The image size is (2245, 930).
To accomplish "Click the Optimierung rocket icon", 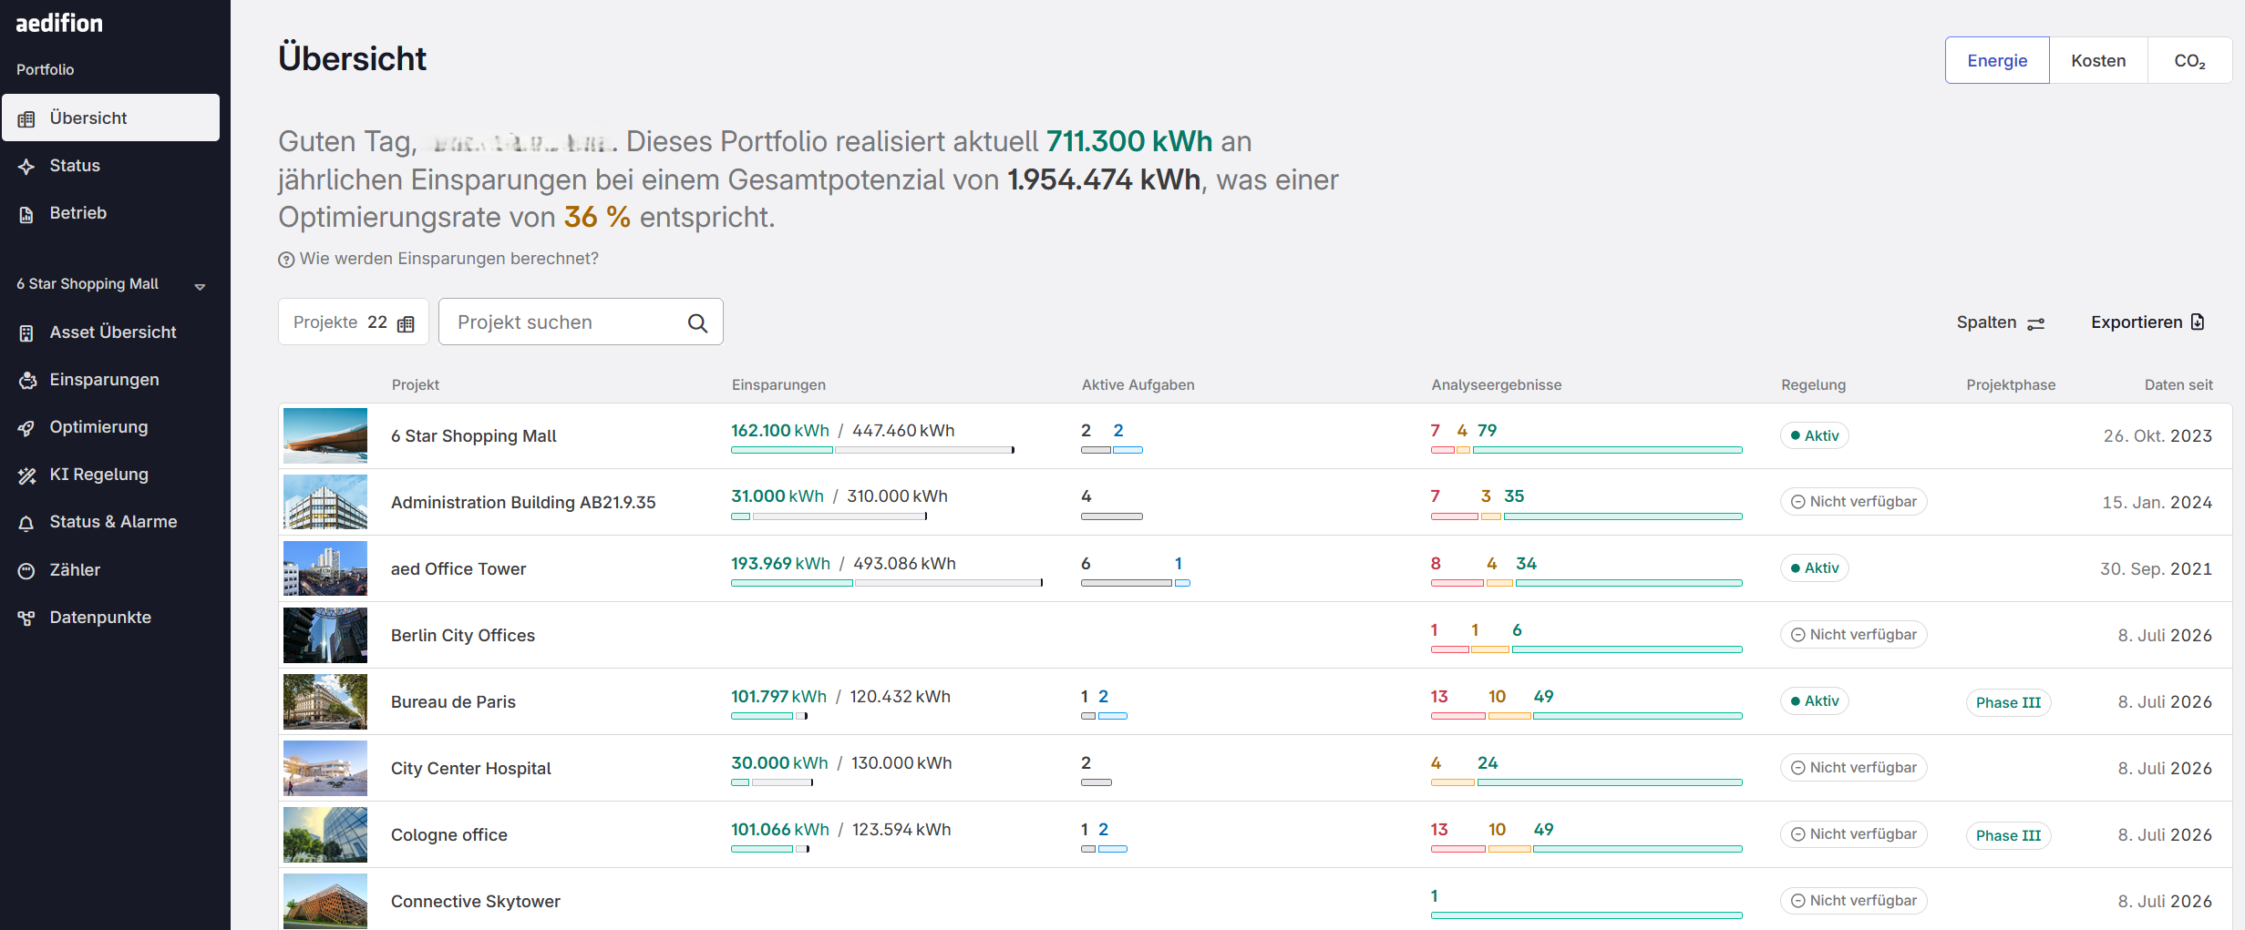I will [26, 428].
